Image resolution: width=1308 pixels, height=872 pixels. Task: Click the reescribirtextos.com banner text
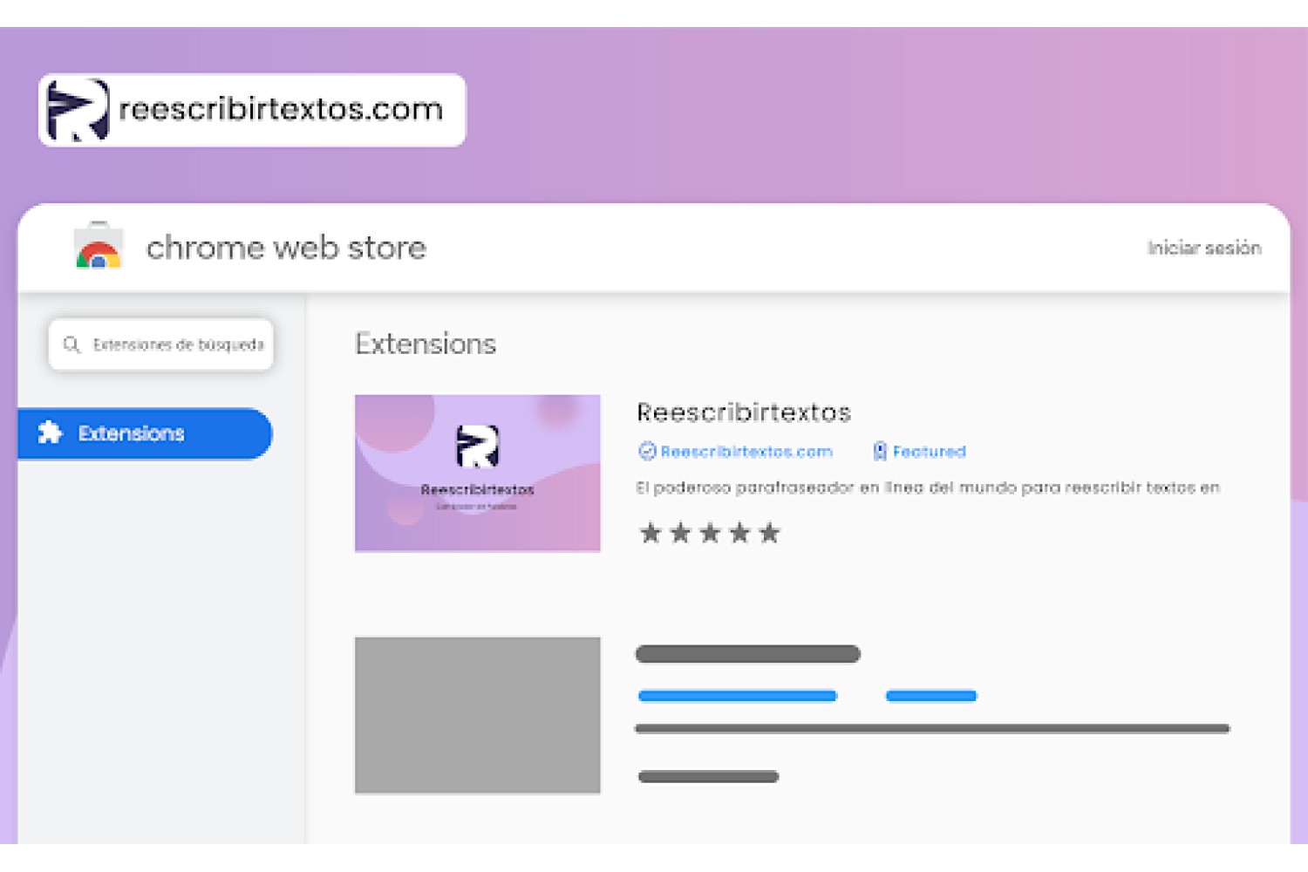click(281, 109)
